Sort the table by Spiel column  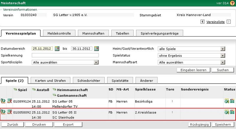click(22, 90)
